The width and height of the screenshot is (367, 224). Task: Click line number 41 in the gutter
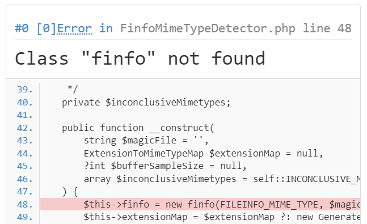coord(24,115)
